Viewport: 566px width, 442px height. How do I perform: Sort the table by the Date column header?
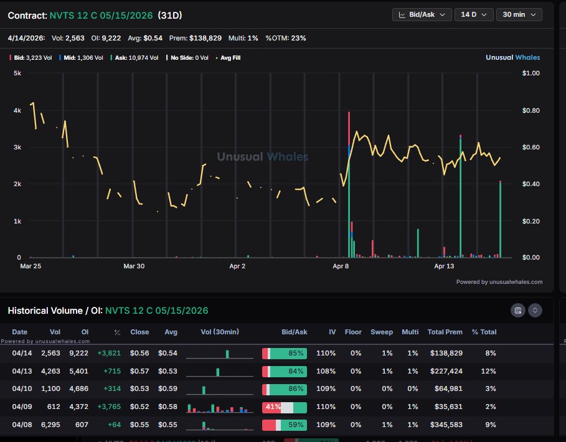click(20, 332)
